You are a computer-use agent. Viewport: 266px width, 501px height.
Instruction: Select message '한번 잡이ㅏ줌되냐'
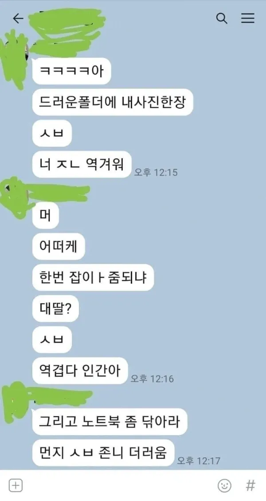pyautogui.click(x=93, y=278)
